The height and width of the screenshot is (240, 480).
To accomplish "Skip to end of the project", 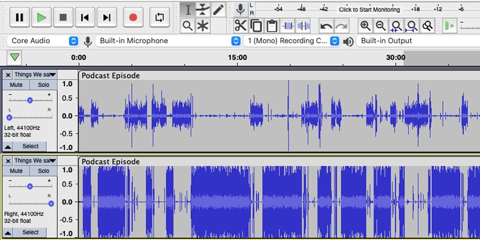I will pos(107,17).
